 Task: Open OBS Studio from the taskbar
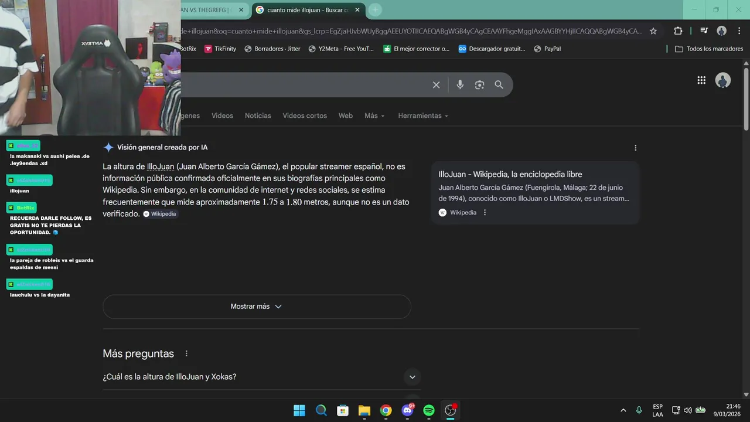[x=450, y=410]
